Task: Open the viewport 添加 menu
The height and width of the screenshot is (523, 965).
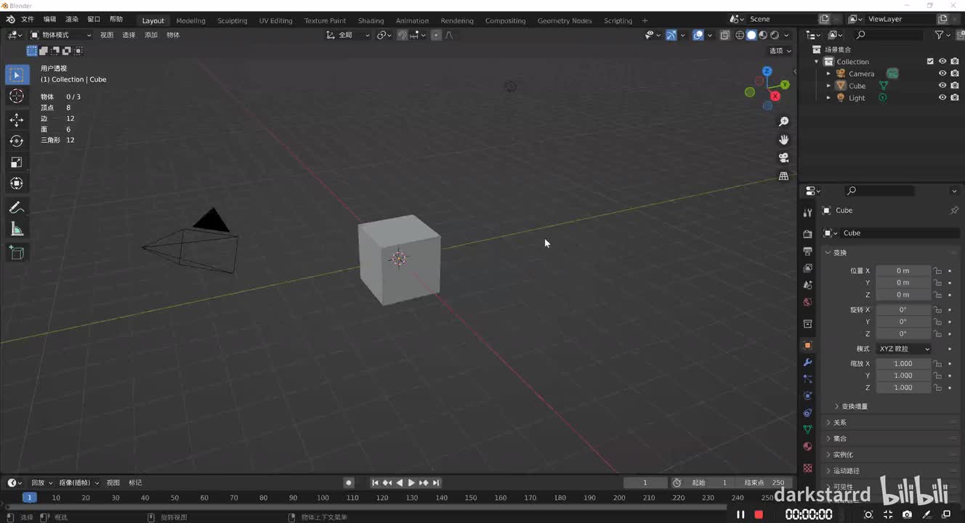Action: click(x=151, y=35)
